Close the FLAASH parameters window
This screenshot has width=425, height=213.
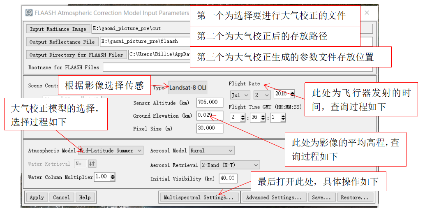coord(367,13)
